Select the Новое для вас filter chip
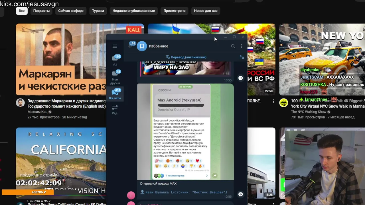This screenshot has height=205, width=365. [x=206, y=11]
